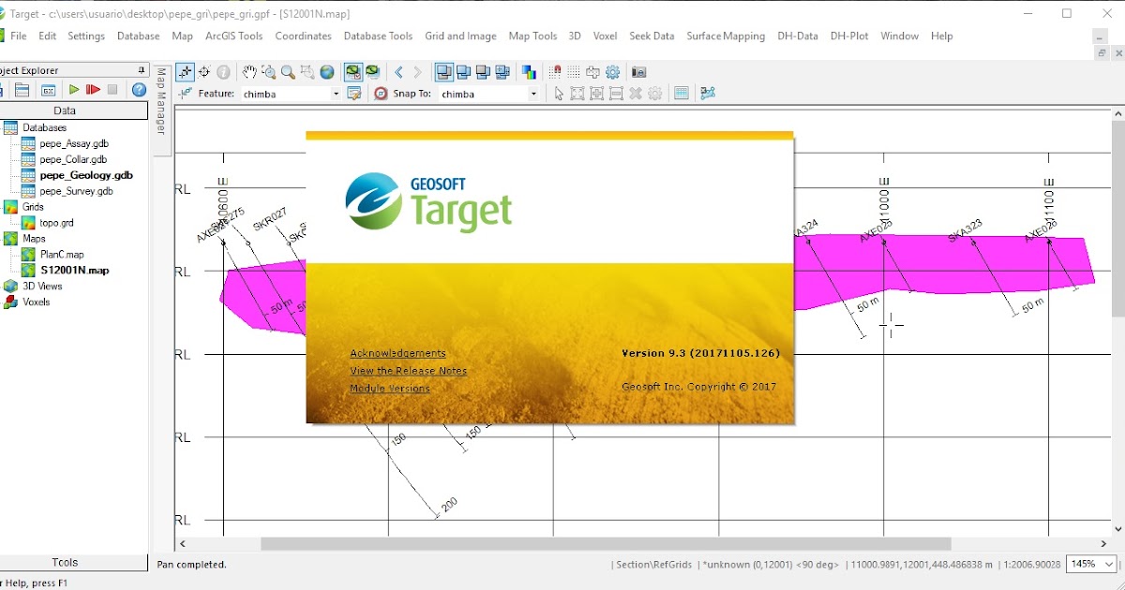Select the Pan map tool

pyautogui.click(x=250, y=70)
